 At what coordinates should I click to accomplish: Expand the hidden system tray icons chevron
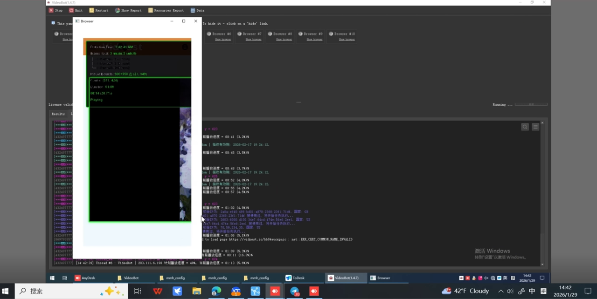(x=501, y=291)
